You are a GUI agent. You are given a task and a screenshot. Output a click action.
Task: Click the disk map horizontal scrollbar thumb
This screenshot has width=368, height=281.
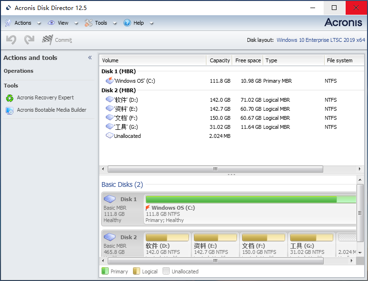[215, 261]
